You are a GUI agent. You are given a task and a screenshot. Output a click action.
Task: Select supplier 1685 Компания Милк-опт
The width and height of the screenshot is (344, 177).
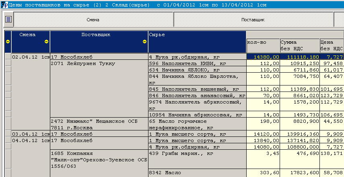(99, 163)
